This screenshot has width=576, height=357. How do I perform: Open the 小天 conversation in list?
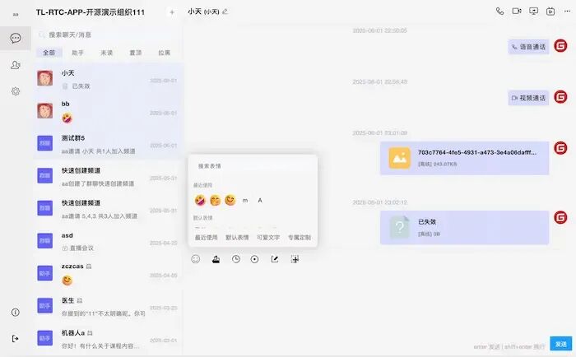108,79
